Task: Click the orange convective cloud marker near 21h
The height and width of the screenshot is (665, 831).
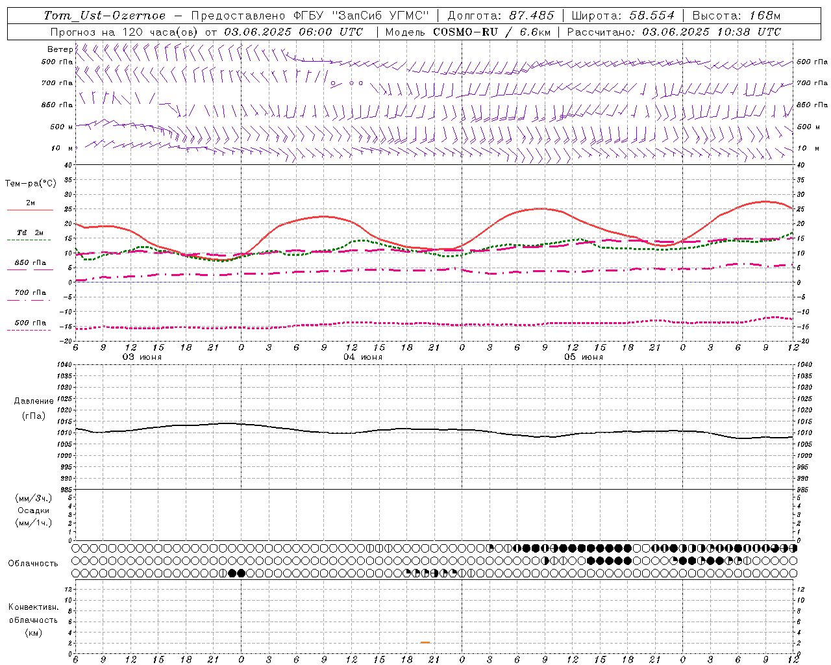Action: coord(425,642)
